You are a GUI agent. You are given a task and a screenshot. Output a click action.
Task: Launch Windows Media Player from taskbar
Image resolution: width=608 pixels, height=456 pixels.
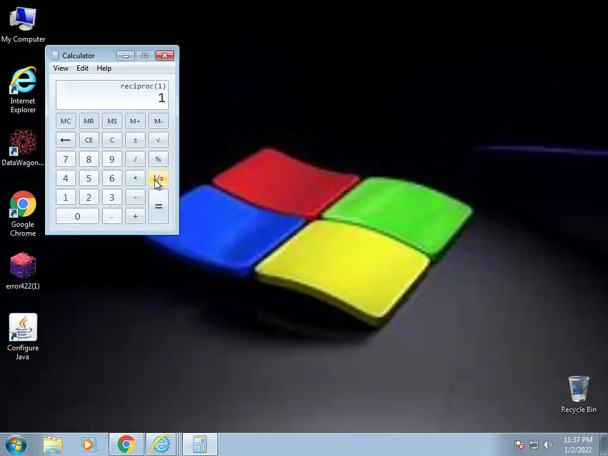coord(88,444)
